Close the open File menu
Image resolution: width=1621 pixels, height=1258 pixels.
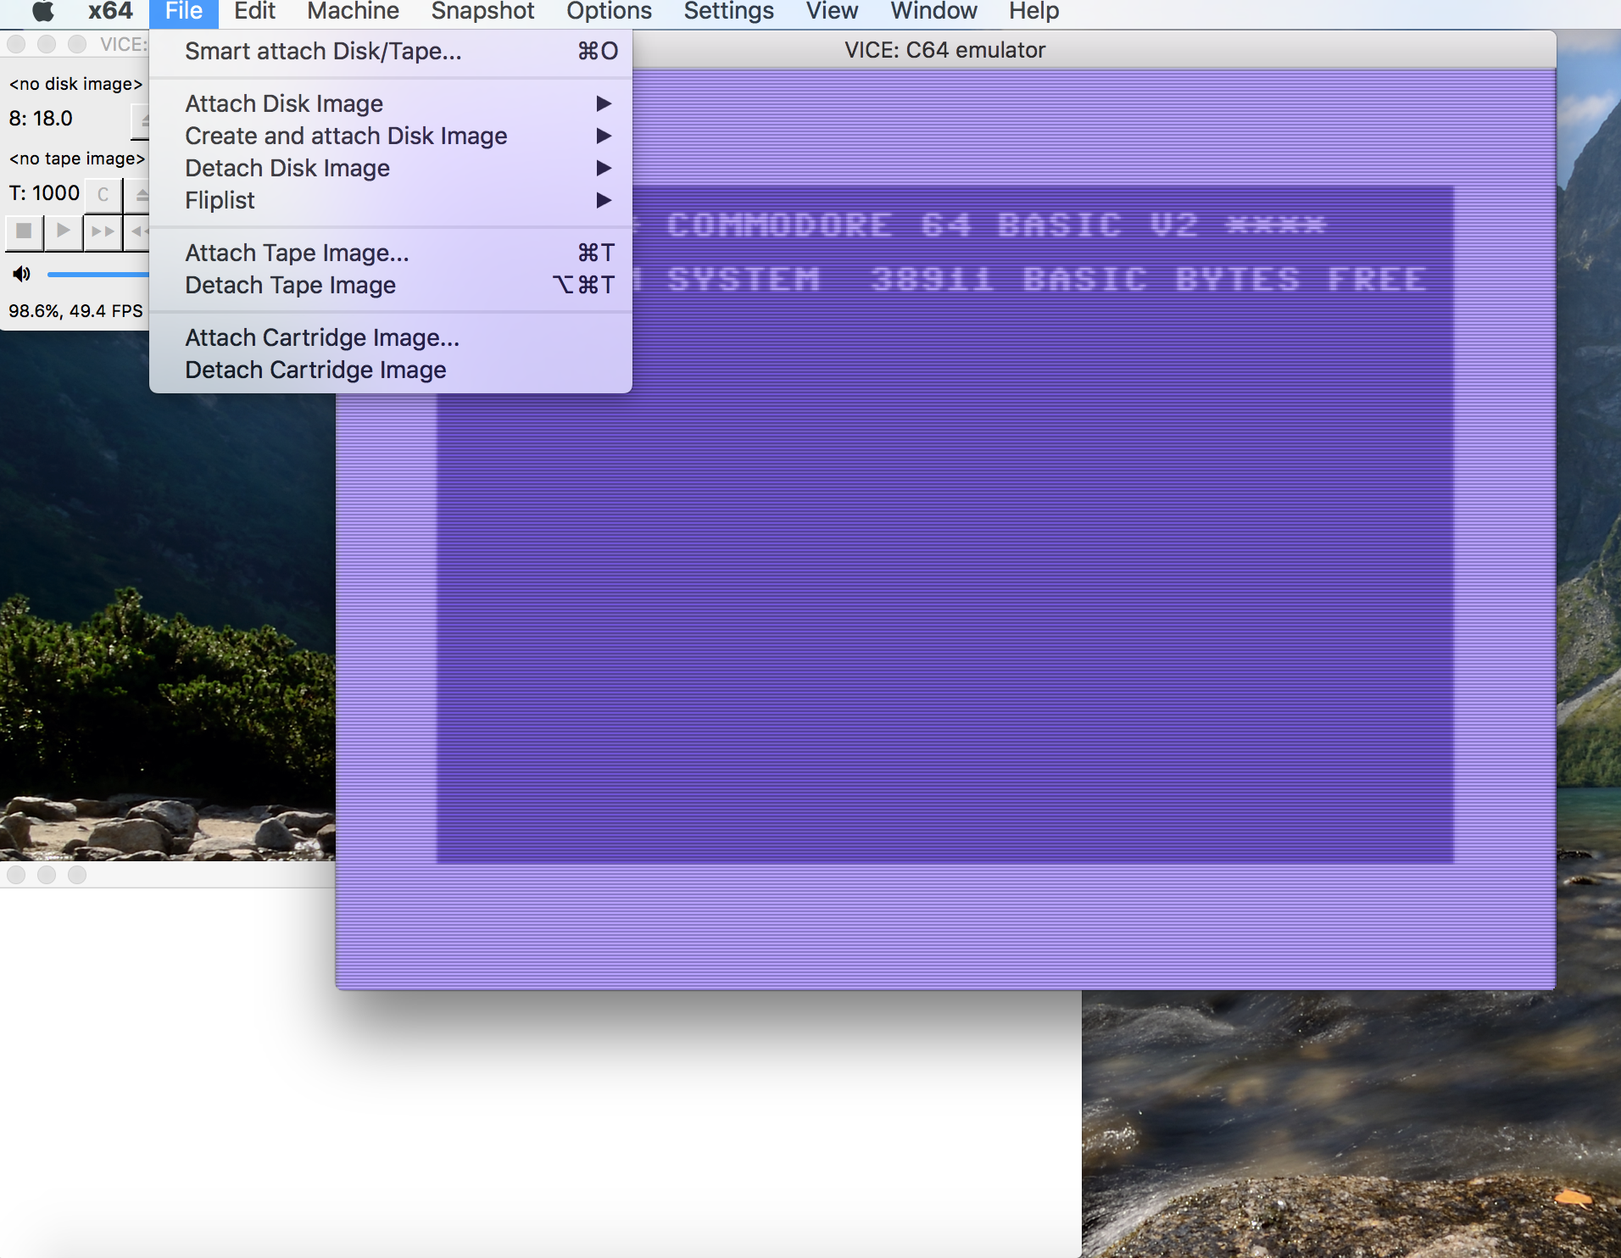[184, 11]
